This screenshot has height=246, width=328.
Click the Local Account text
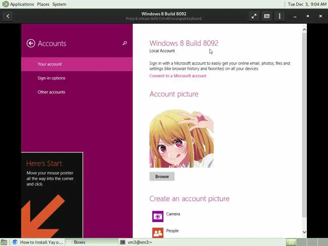[162, 51]
